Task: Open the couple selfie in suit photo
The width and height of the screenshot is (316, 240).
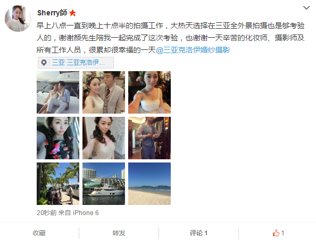Action: [x=104, y=92]
